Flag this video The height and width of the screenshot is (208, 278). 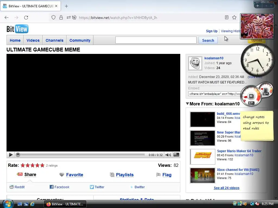[x=167, y=175]
